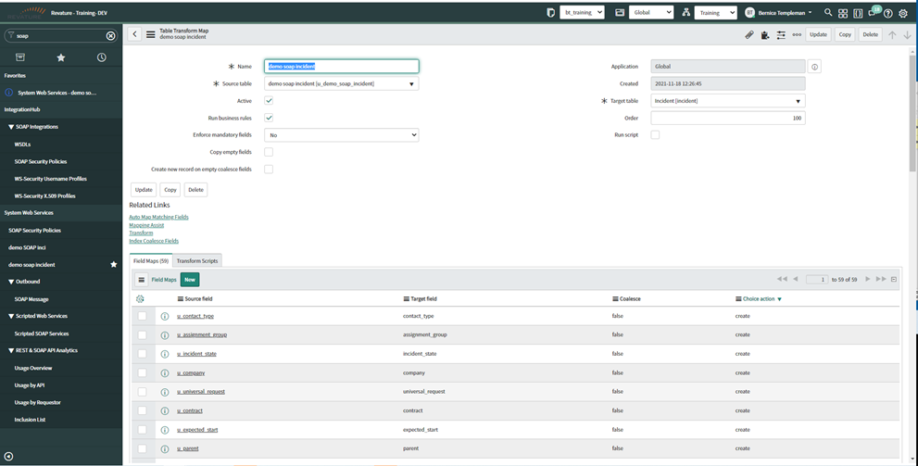Click the domain picker hierarchy icon
Image resolution: width=918 pixels, height=466 pixels.
point(686,12)
